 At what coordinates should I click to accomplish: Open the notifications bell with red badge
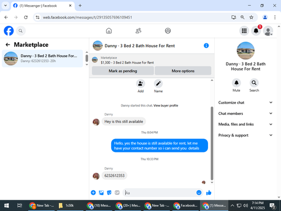[256, 31]
